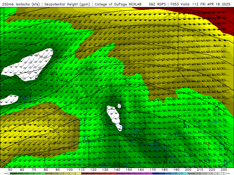Viewport: 234px width, 175px height.
Task: Click the 10200 height contour label
Action: pos(178,9)
